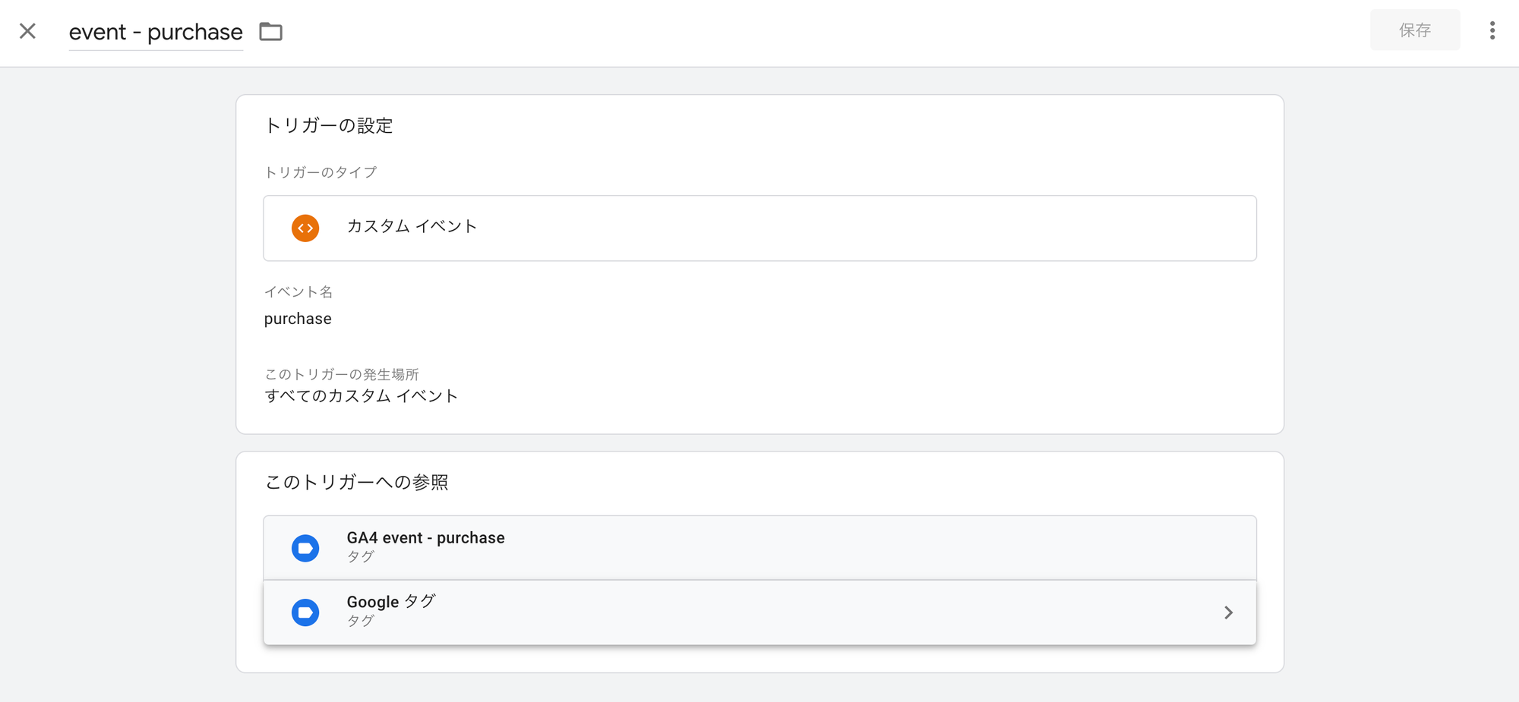Expand Google タグ row via chevron arrow
The height and width of the screenshot is (702, 1519).
(1228, 612)
